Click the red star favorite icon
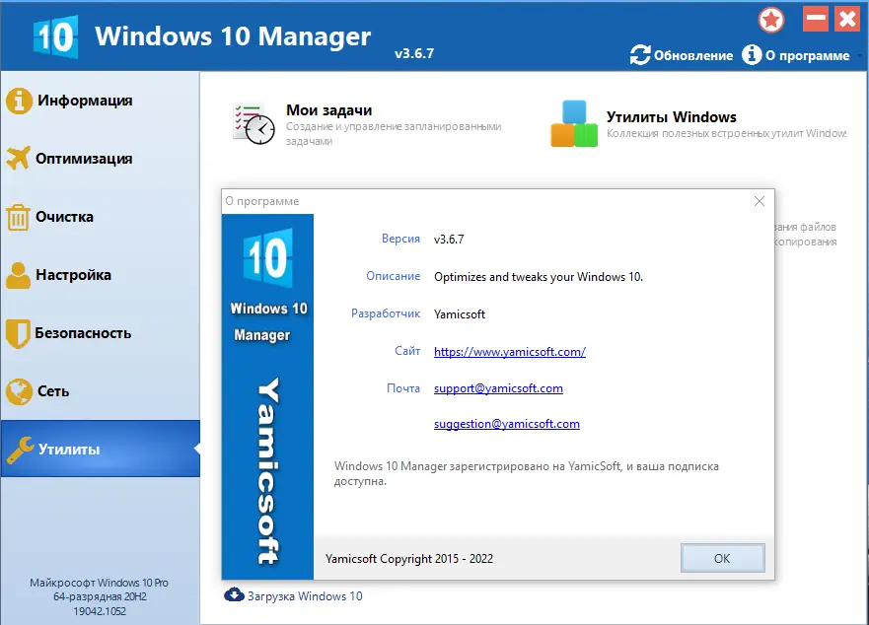This screenshot has width=869, height=625. [x=772, y=19]
